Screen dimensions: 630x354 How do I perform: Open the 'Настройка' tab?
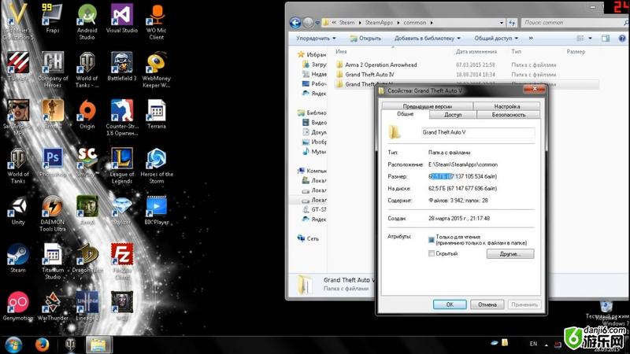point(506,106)
